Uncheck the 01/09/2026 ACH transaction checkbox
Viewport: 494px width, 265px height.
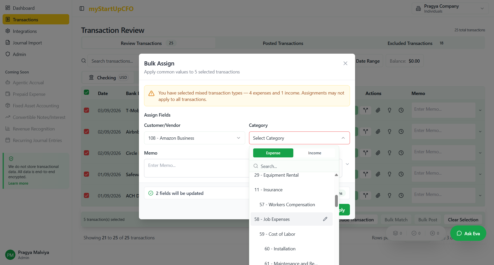(x=86, y=195)
